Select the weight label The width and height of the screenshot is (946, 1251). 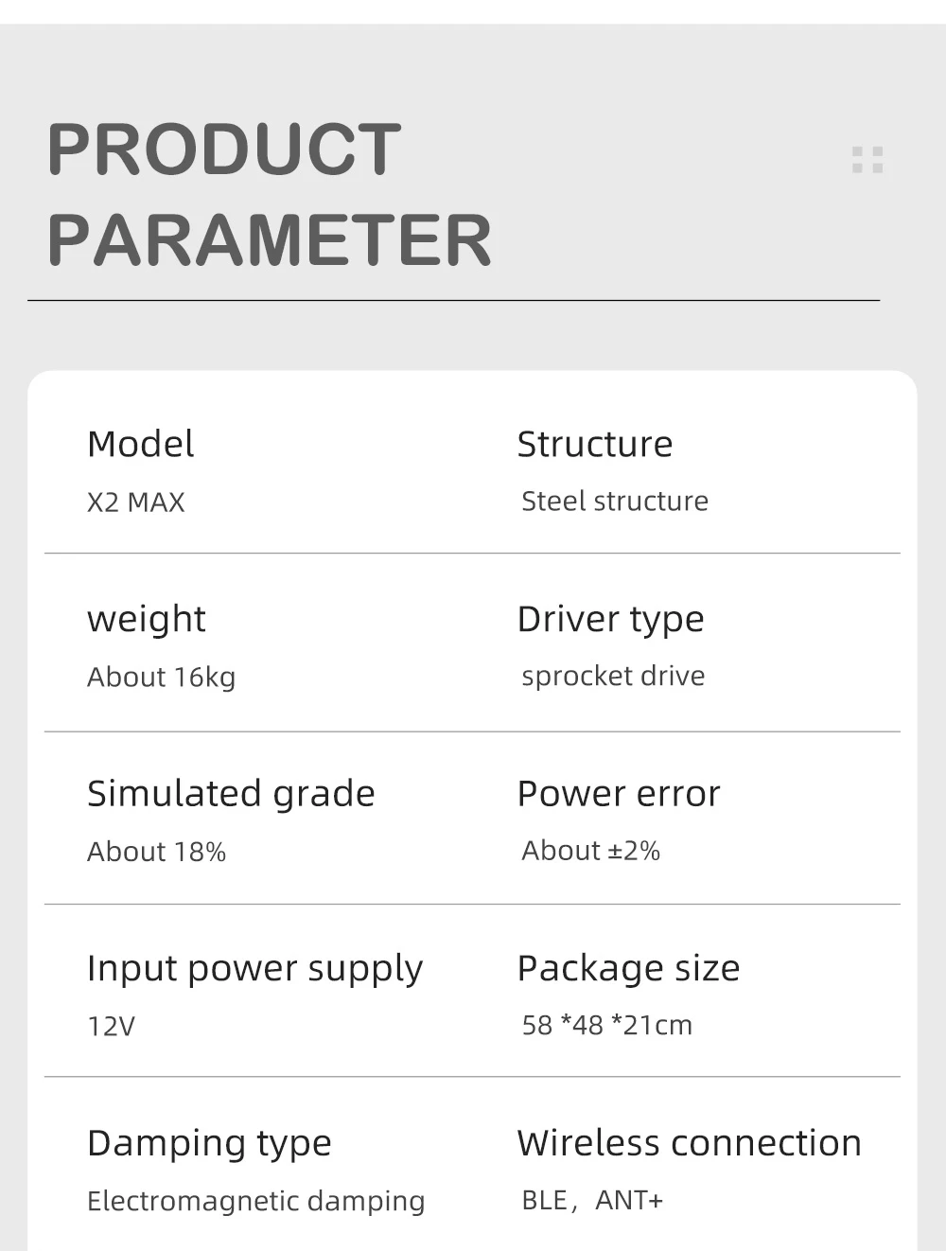(147, 620)
